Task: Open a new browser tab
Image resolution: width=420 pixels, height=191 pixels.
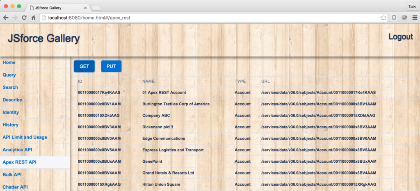Action: coord(96,8)
